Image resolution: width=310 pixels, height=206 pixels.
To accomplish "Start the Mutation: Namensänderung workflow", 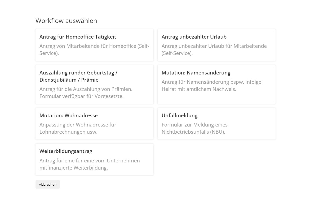I will pos(196,73).
